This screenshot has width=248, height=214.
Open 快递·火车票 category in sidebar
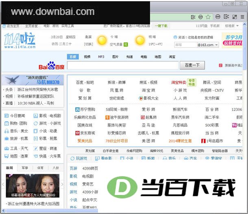[47, 156]
